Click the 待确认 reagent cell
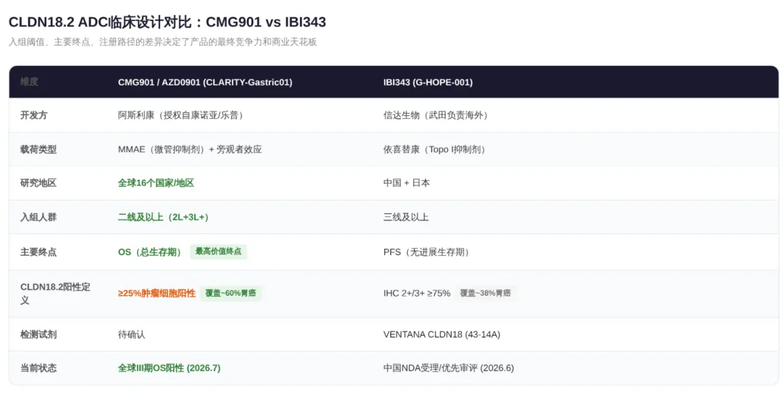The height and width of the screenshot is (401, 783). 131,334
